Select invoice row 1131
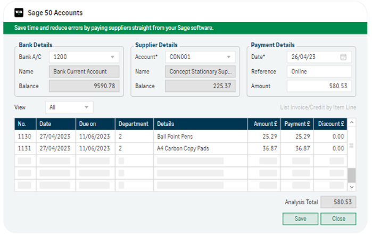This screenshot has width=372, height=236. tap(181, 148)
